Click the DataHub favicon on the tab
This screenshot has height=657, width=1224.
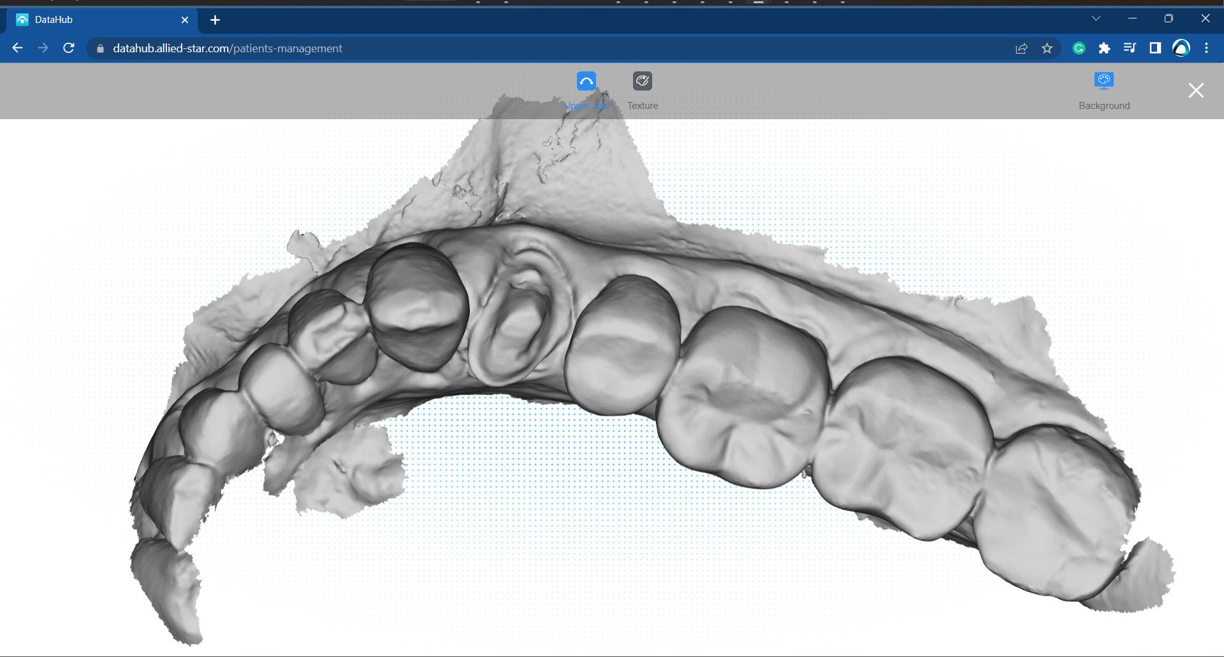point(21,20)
